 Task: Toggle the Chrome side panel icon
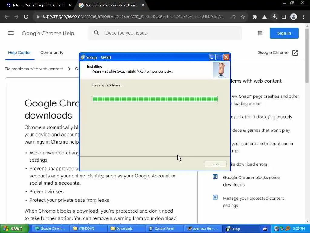[284, 17]
